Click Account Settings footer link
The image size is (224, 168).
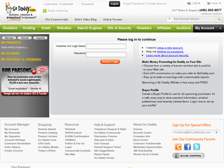coord(15,140)
